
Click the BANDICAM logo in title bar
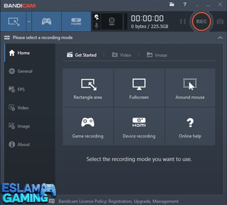pos(20,5)
